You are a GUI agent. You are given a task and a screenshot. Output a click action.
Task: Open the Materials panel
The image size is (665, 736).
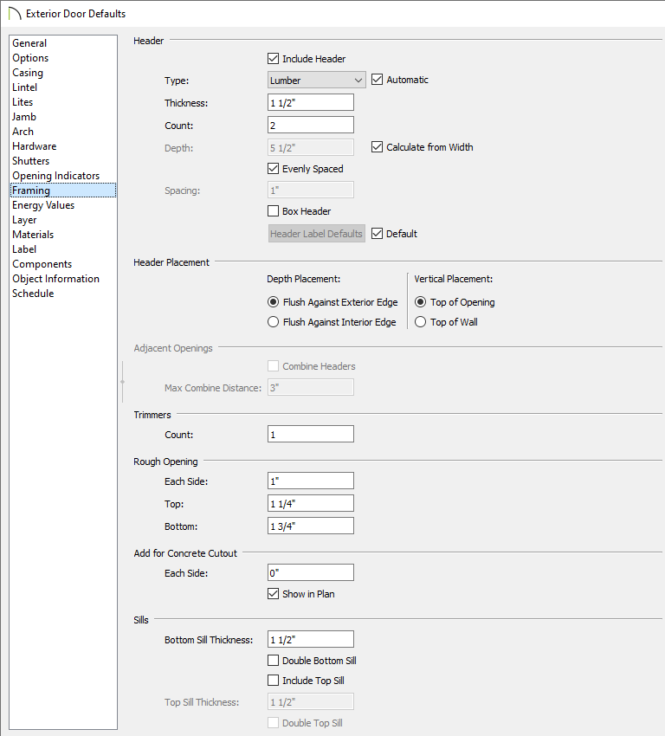coord(33,235)
